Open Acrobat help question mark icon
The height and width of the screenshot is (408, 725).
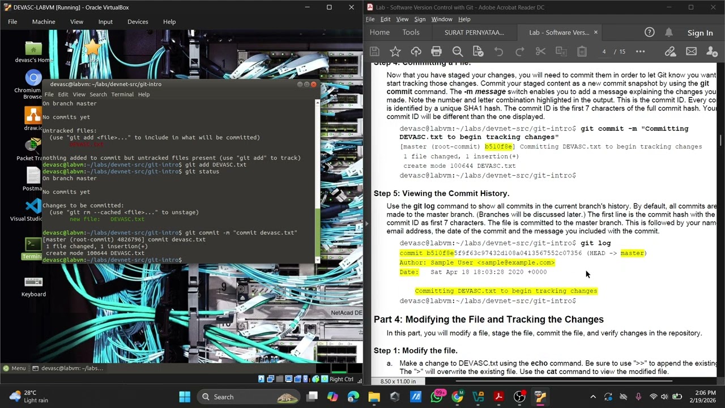point(650,32)
